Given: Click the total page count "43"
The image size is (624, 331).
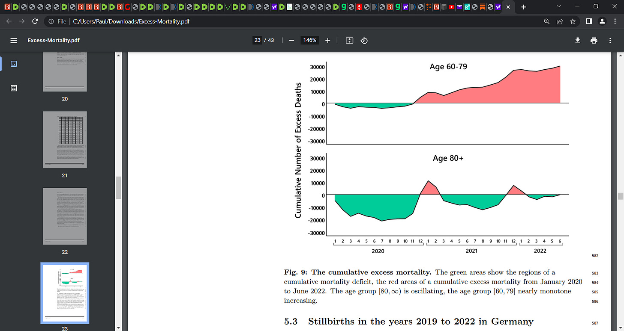Looking at the screenshot, I should pyautogui.click(x=270, y=40).
